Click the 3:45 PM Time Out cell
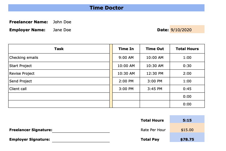 coord(155,89)
